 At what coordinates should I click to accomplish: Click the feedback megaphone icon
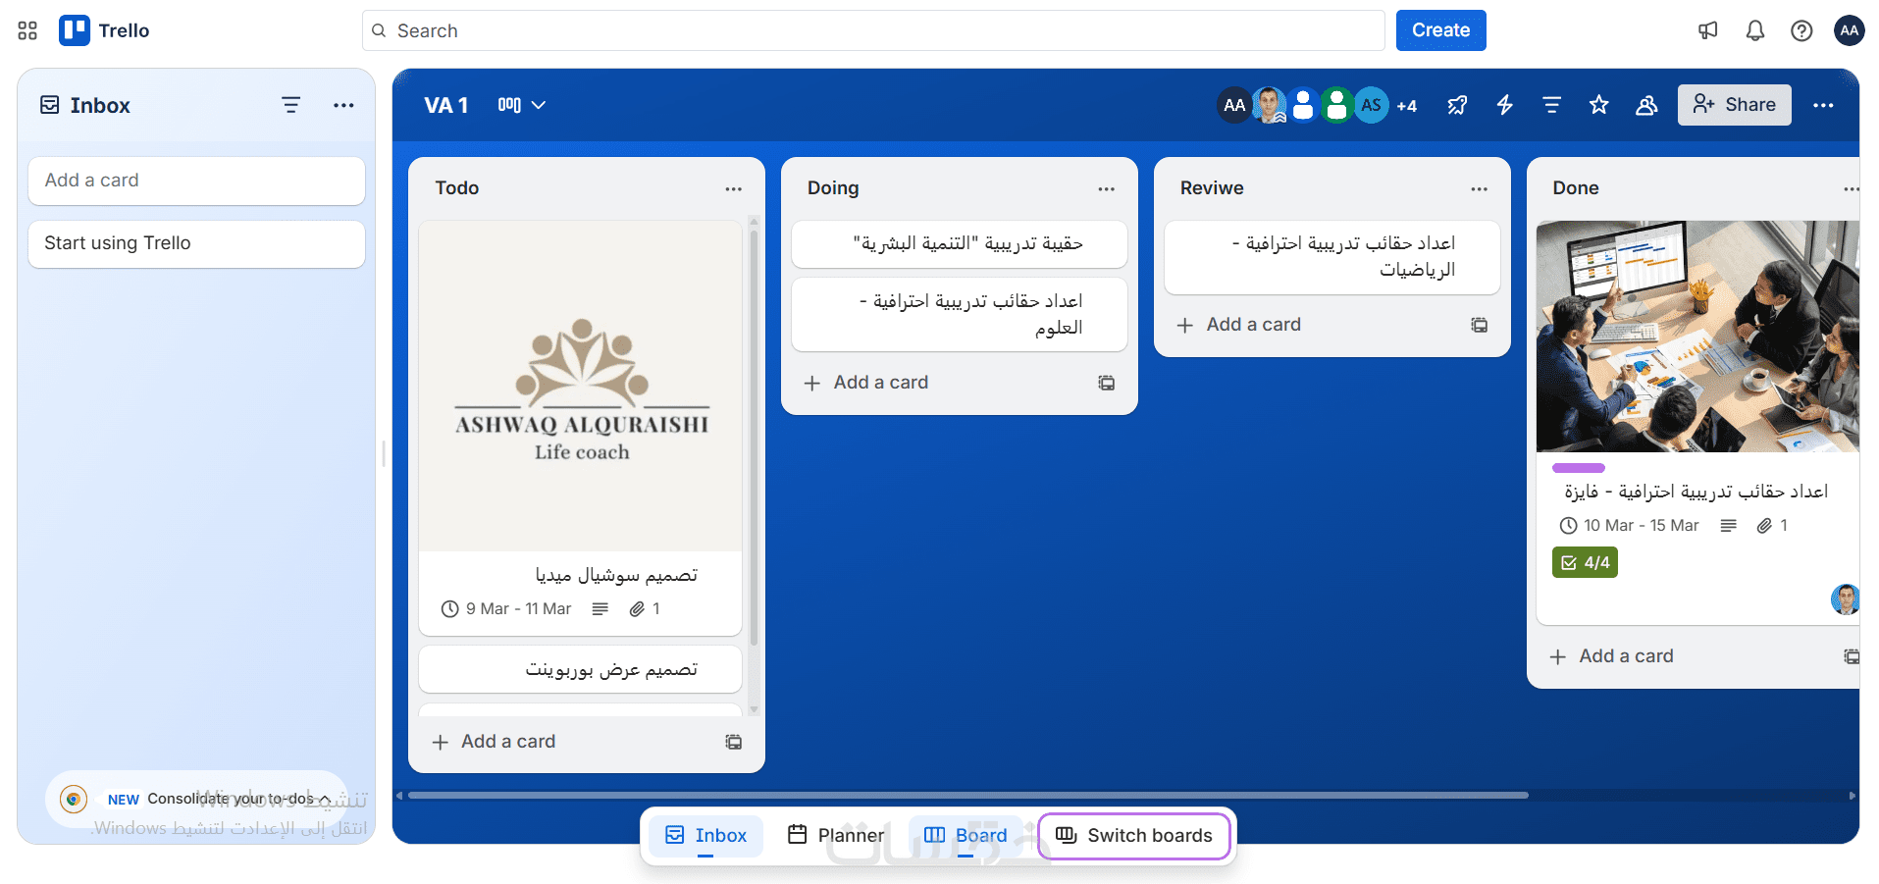pos(1708,30)
